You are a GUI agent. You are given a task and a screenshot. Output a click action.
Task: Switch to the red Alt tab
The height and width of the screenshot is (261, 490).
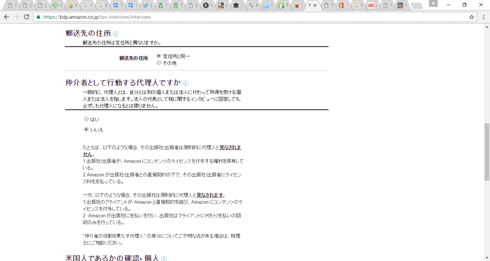(x=371, y=5)
